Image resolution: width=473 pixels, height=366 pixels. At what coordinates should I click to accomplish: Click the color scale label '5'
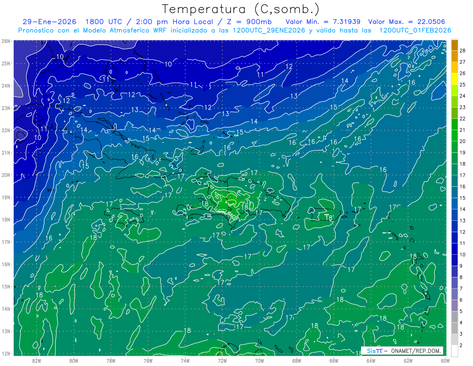[461, 312]
